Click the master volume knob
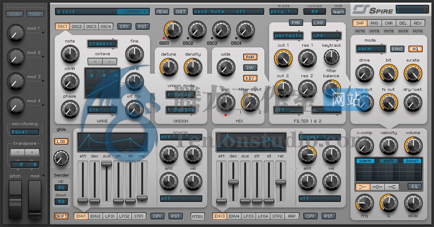The height and width of the screenshot is (227, 434). (x=413, y=146)
